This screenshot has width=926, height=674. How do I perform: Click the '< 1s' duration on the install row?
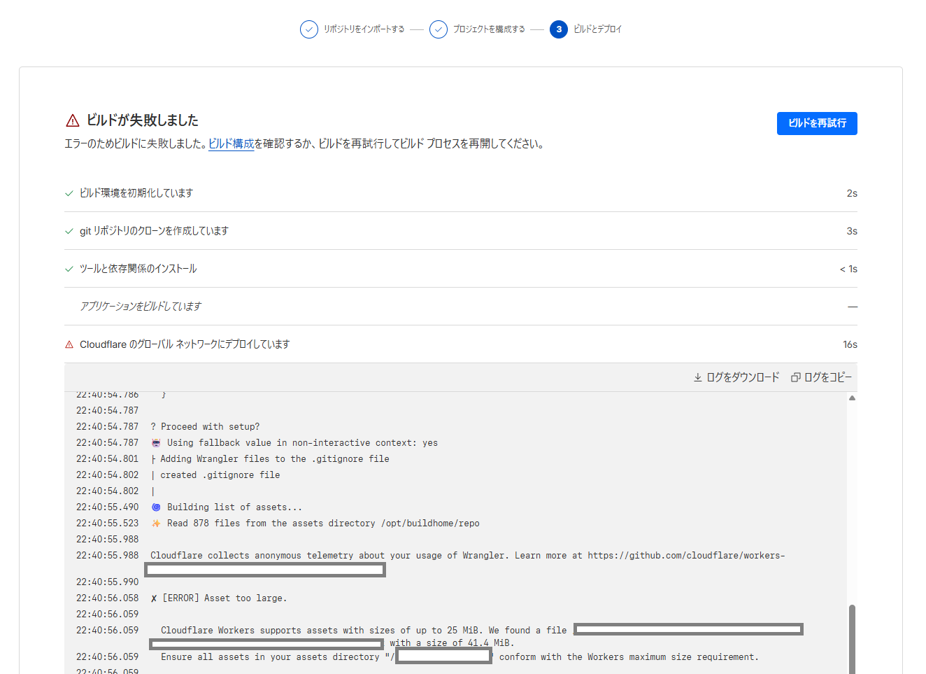tap(848, 269)
